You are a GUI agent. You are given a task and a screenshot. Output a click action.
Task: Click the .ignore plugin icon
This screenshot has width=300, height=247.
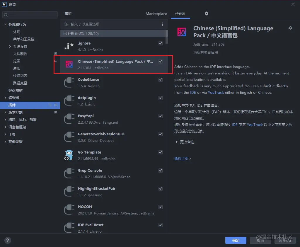[69, 46]
